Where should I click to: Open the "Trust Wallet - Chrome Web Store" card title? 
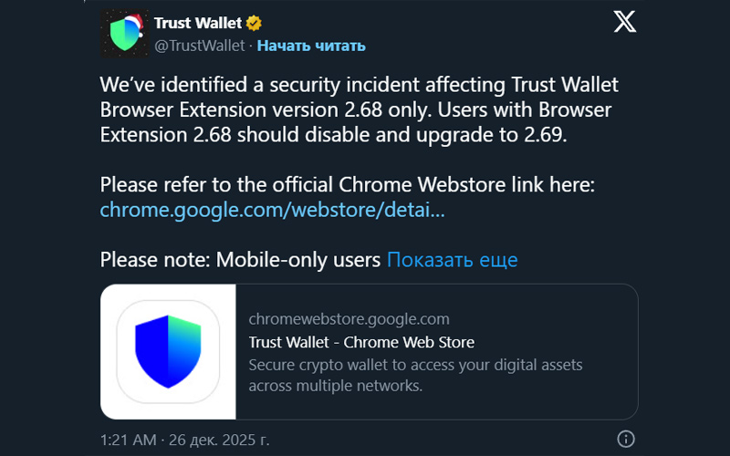(361, 343)
